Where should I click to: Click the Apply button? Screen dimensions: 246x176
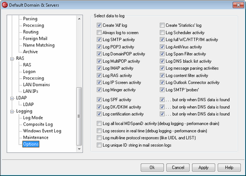click(x=203, y=168)
